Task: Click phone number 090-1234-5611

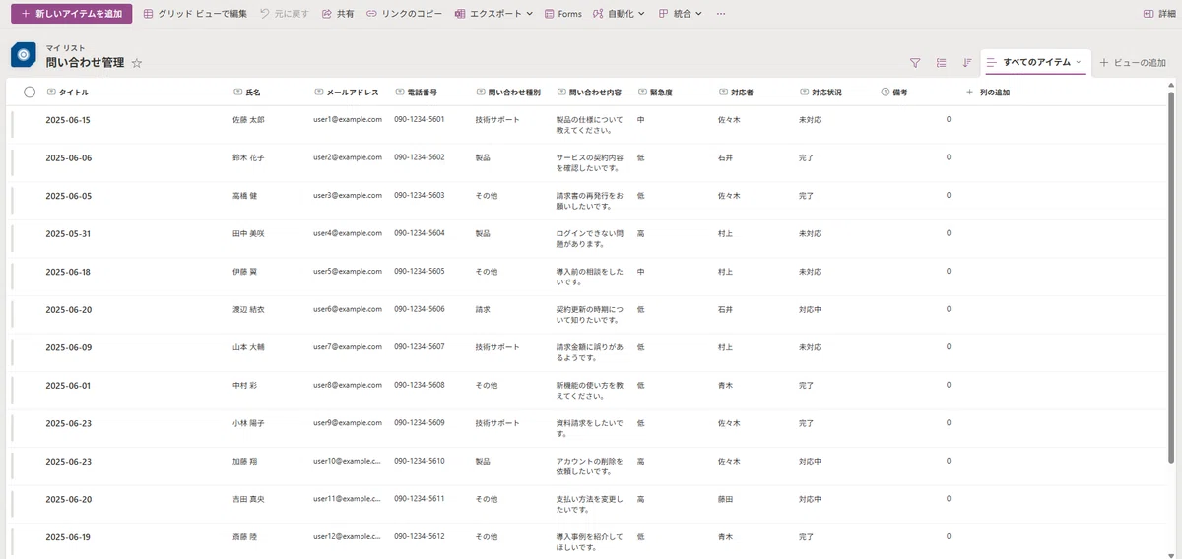Action: (419, 499)
